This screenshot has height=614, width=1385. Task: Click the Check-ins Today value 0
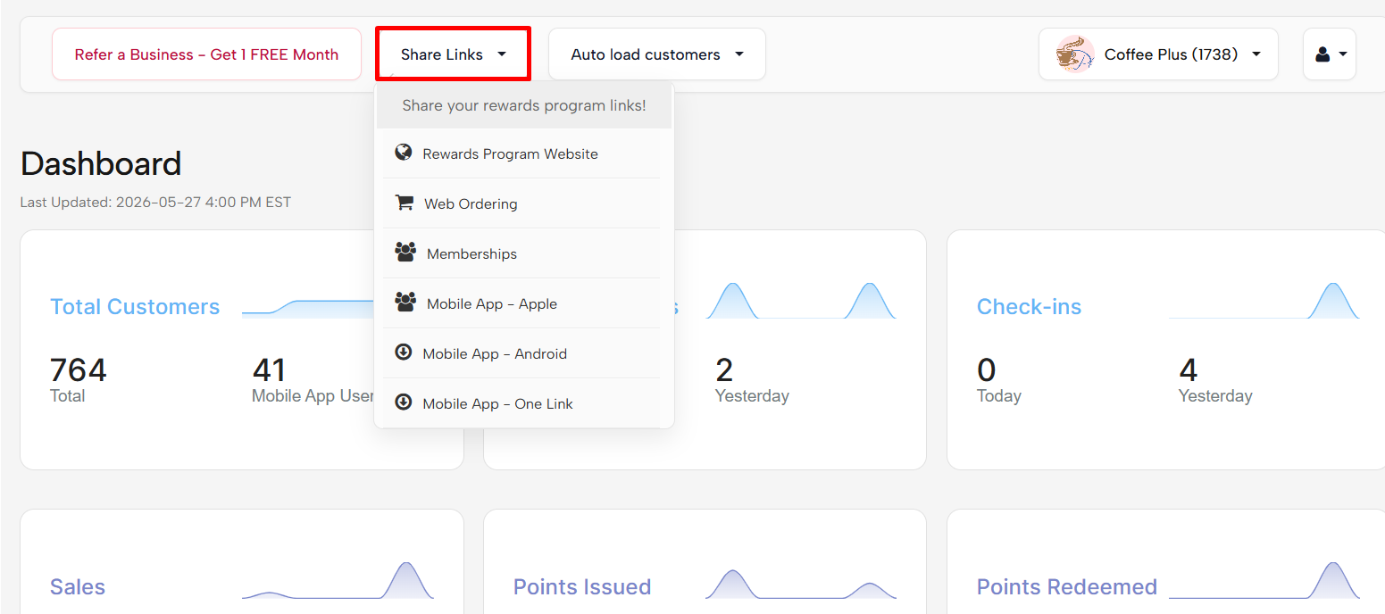(986, 369)
